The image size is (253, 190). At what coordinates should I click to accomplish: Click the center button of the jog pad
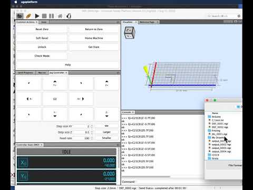pos(55,99)
